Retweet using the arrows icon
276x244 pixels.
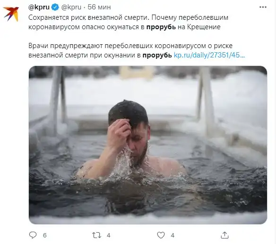pyautogui.click(x=96, y=235)
